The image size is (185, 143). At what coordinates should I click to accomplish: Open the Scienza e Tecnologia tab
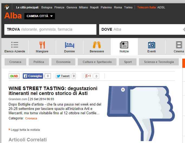click(x=159, y=62)
